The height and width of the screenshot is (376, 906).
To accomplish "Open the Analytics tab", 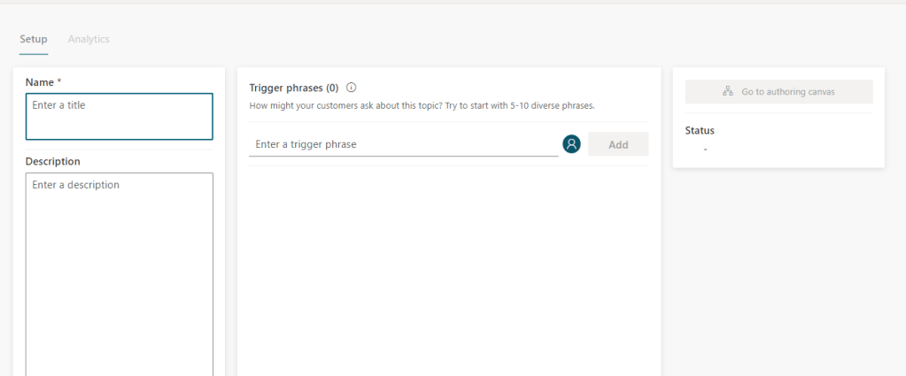I will 89,39.
